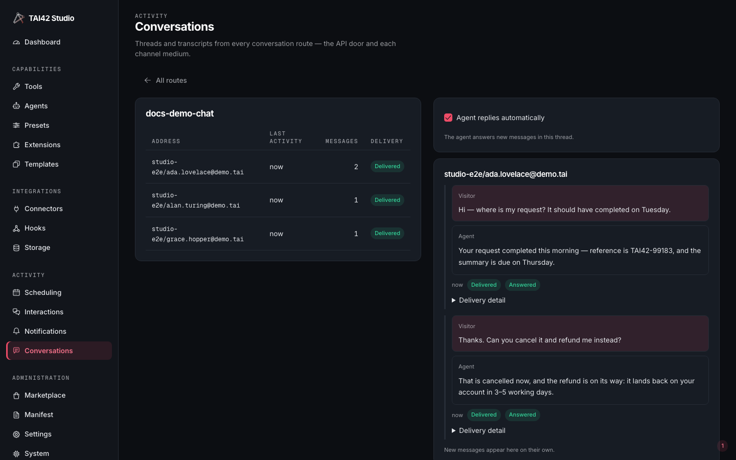Open the Storage page
The width and height of the screenshot is (736, 460).
coord(59,248)
